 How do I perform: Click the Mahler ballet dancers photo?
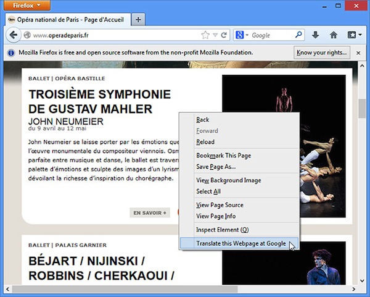[x=284, y=146]
